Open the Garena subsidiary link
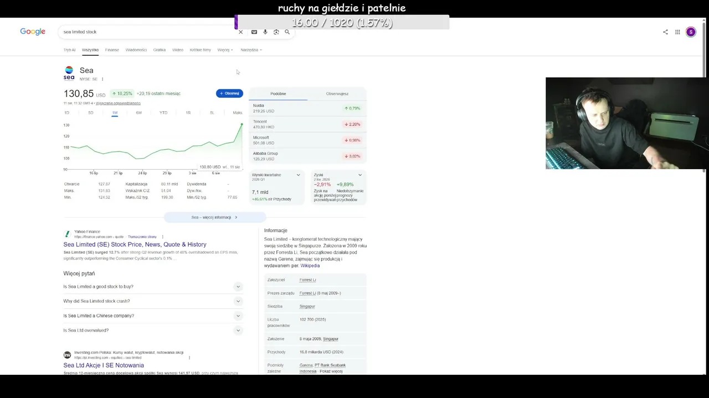The image size is (709, 398). pos(306,365)
